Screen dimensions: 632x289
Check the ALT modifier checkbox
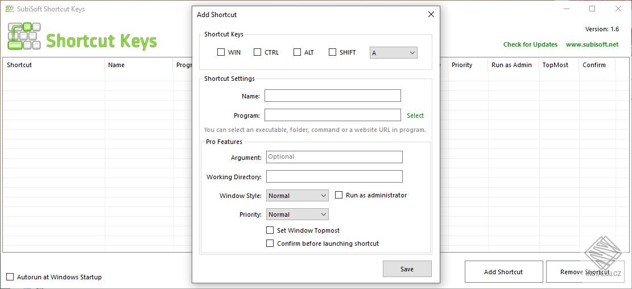click(297, 52)
